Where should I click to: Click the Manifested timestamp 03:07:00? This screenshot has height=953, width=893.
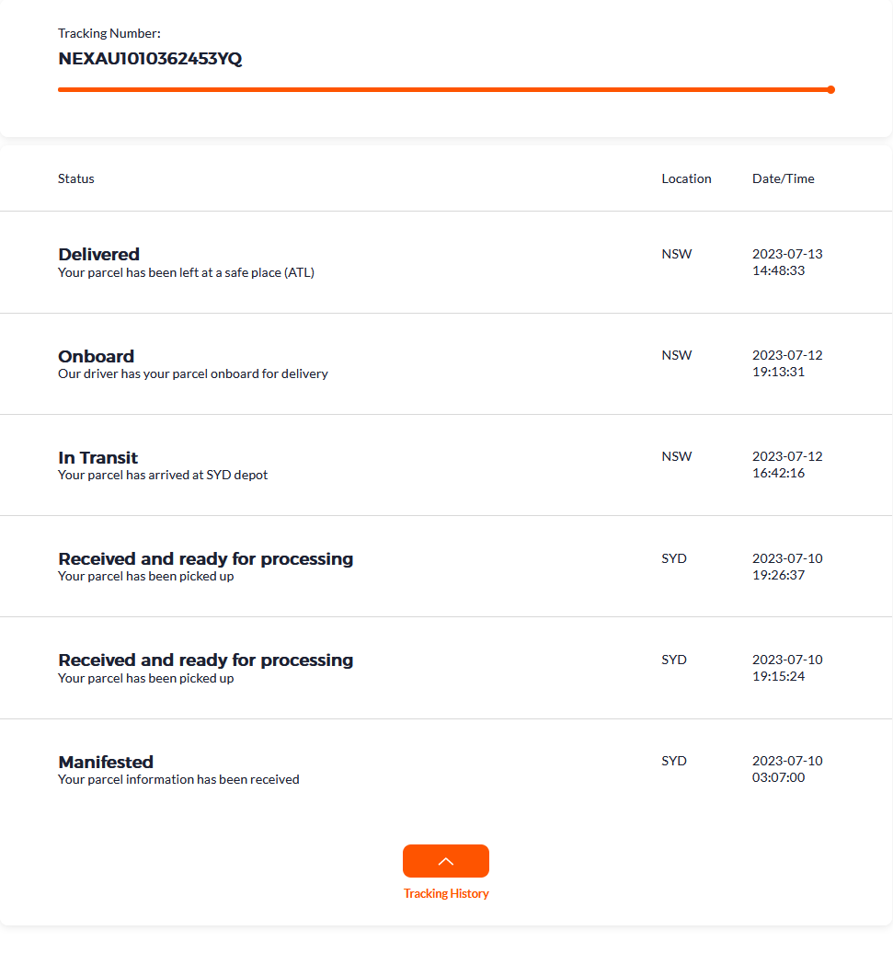coord(779,777)
